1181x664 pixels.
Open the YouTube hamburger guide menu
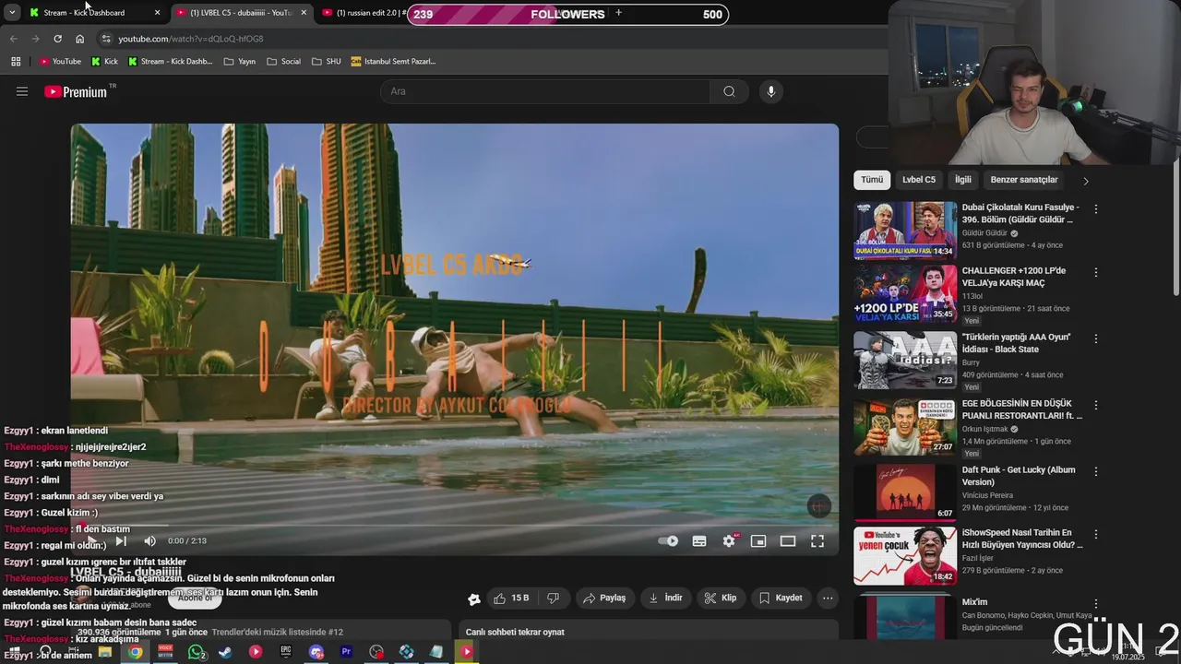pos(22,91)
